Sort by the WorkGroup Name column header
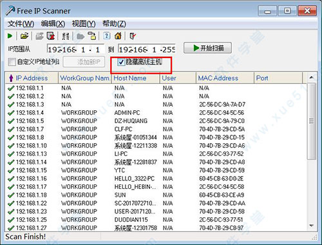The image size is (322, 245). [x=85, y=78]
